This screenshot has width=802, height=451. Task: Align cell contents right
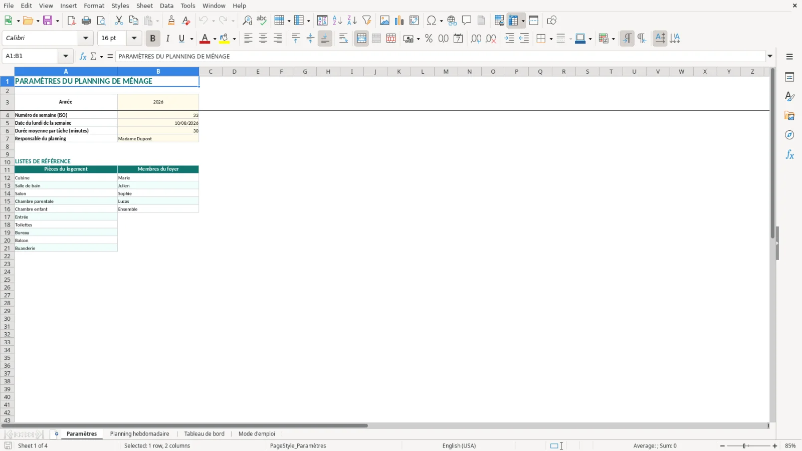(x=278, y=39)
